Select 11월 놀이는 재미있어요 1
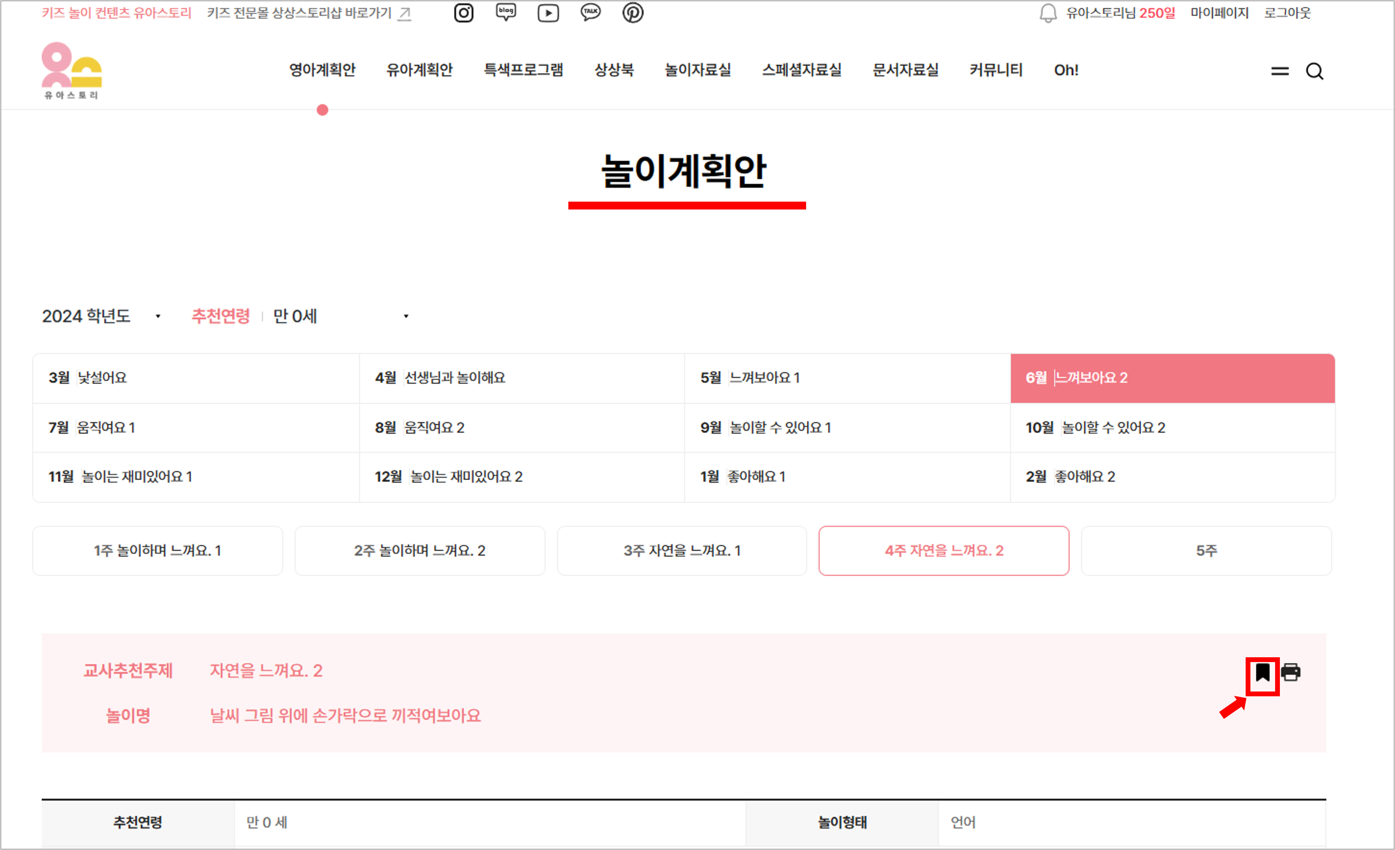This screenshot has height=850, width=1395. point(196,477)
